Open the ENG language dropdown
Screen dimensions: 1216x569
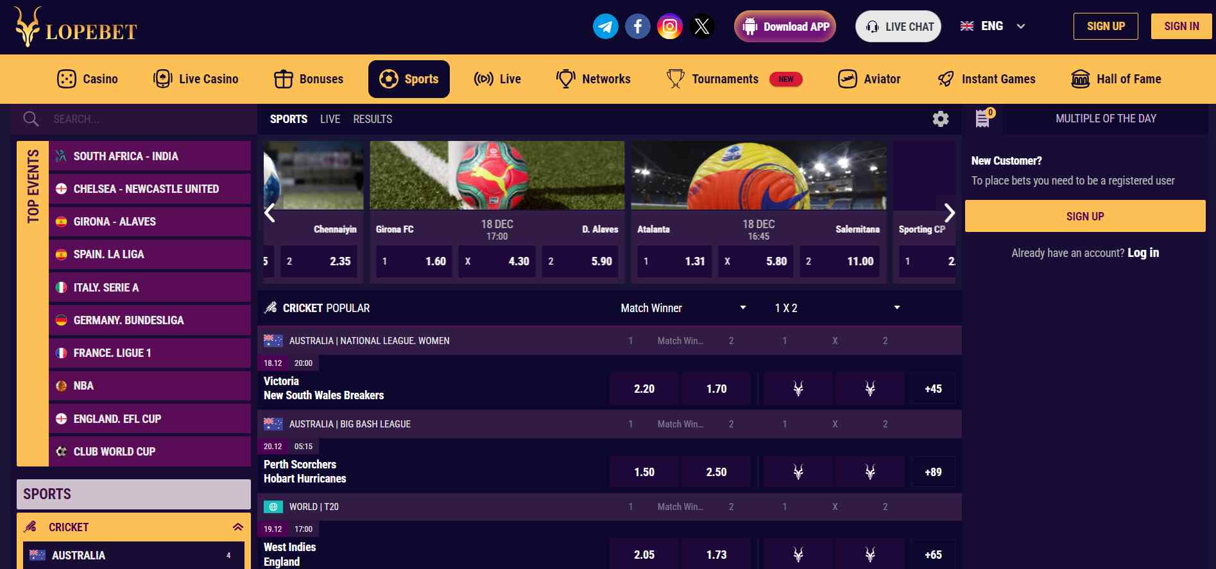(993, 26)
